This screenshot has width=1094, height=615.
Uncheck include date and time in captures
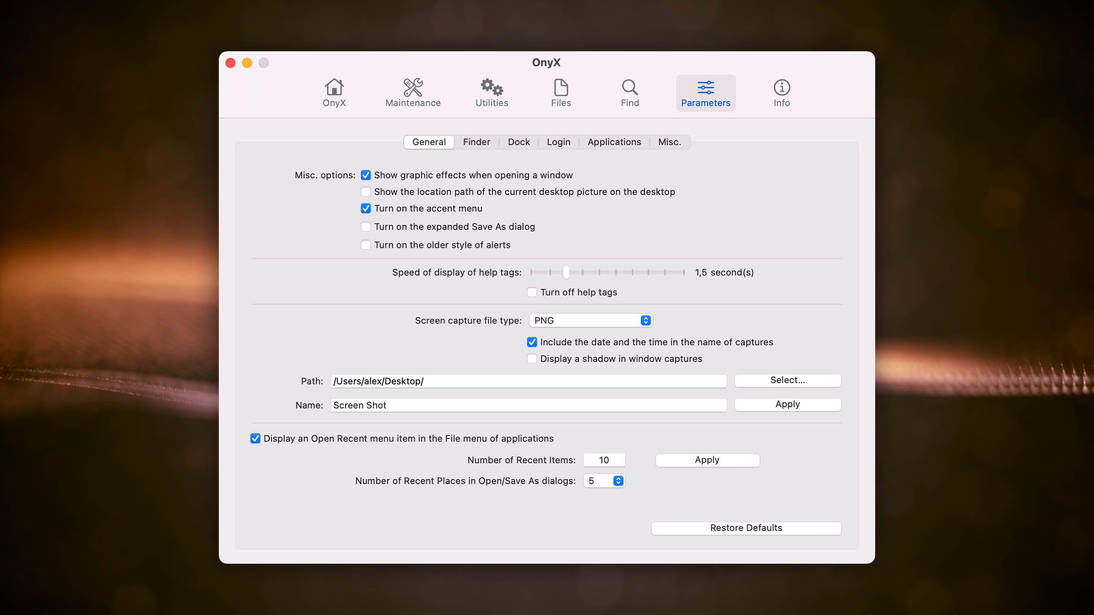pyautogui.click(x=532, y=342)
